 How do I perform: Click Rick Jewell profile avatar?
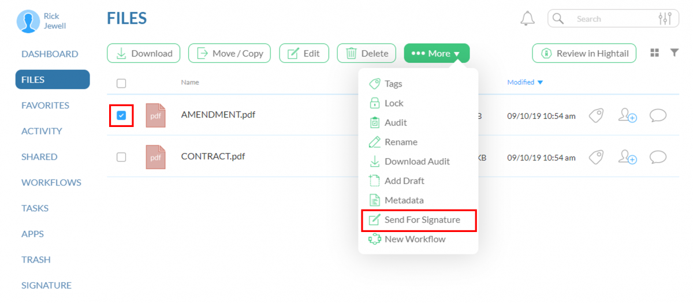point(28,21)
